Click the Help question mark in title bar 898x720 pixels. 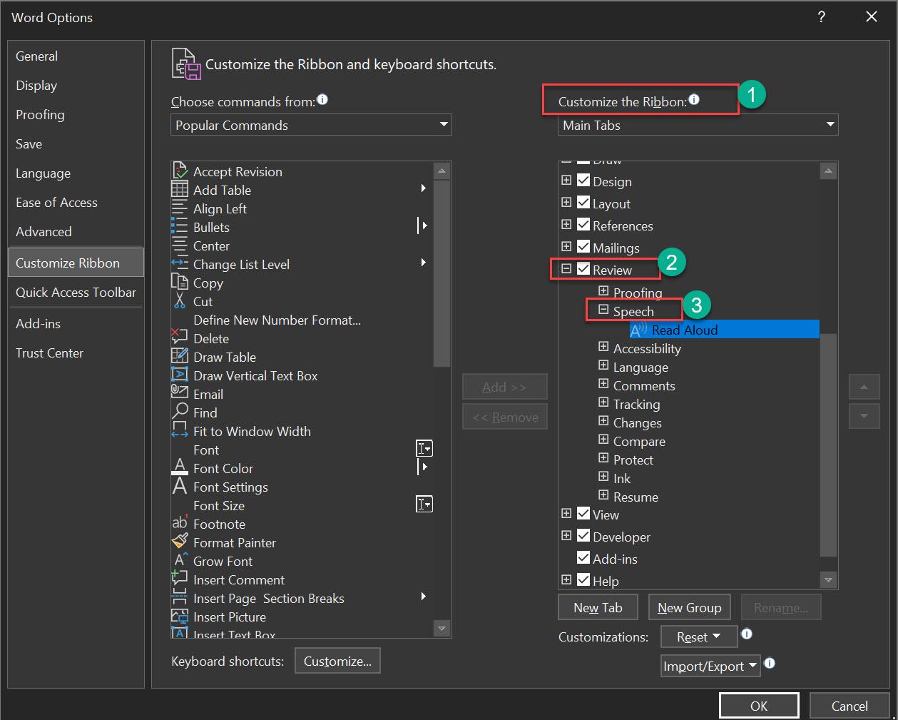[x=822, y=17]
